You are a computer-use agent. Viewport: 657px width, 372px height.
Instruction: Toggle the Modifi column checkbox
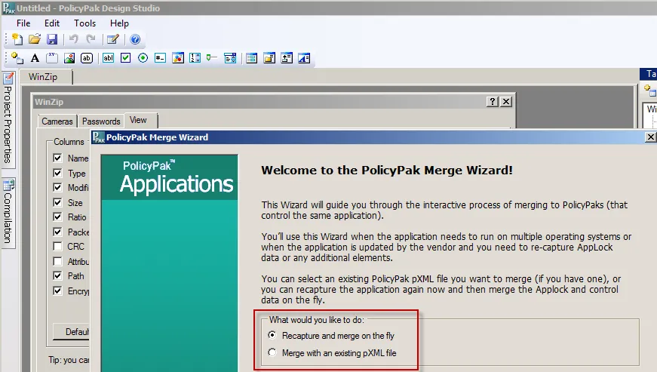pos(57,187)
